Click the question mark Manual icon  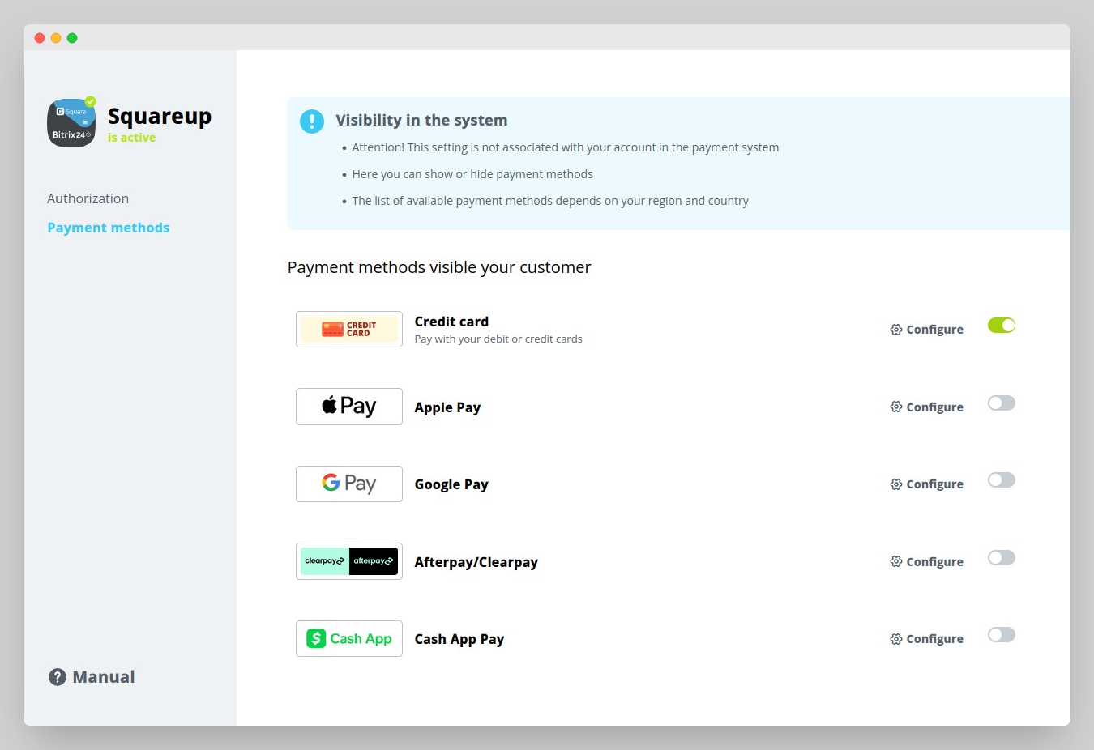58,677
